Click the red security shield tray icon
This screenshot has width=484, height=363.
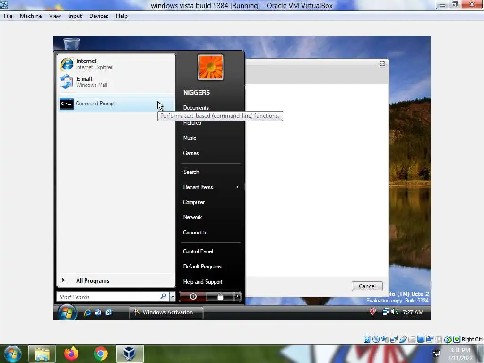tap(373, 312)
